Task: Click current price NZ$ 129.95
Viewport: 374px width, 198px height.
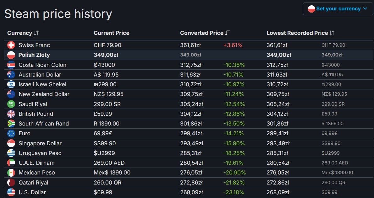Action: (108, 94)
